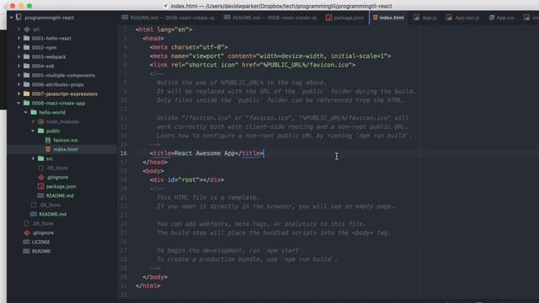Collapse the hello-world folder arrow
The height and width of the screenshot is (303, 539).
click(x=26, y=112)
